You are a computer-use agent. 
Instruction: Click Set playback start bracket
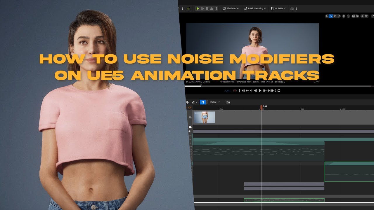240,91
